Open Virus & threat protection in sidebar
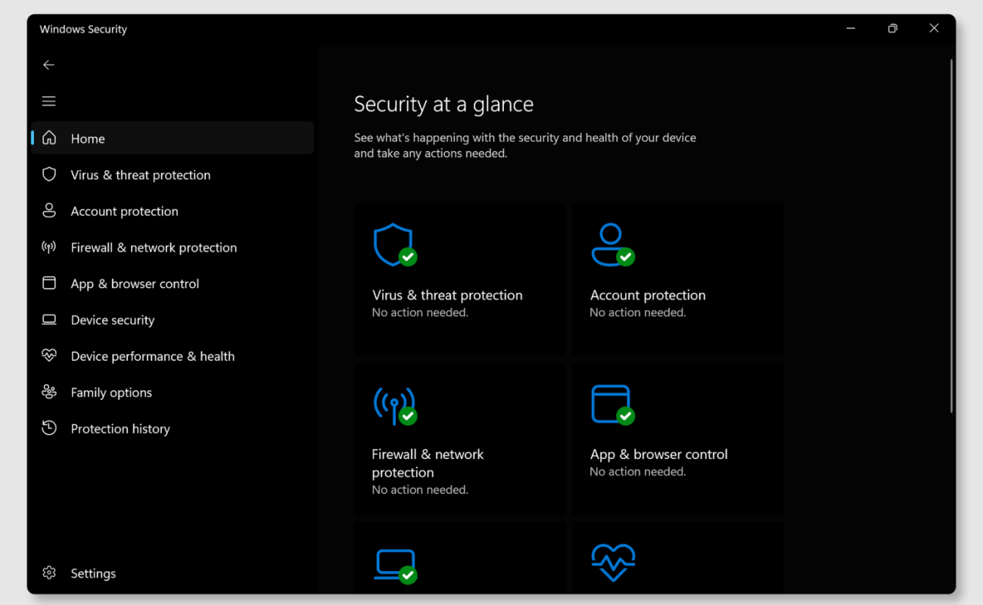This screenshot has height=605, width=983. click(x=173, y=175)
